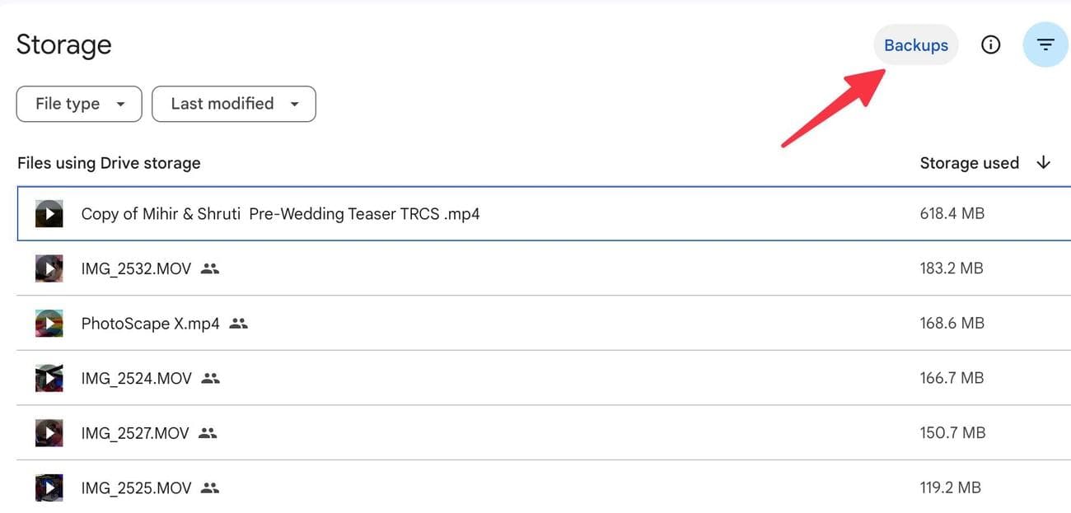Open the filter options icon
This screenshot has width=1071, height=513.
pyautogui.click(x=1045, y=44)
